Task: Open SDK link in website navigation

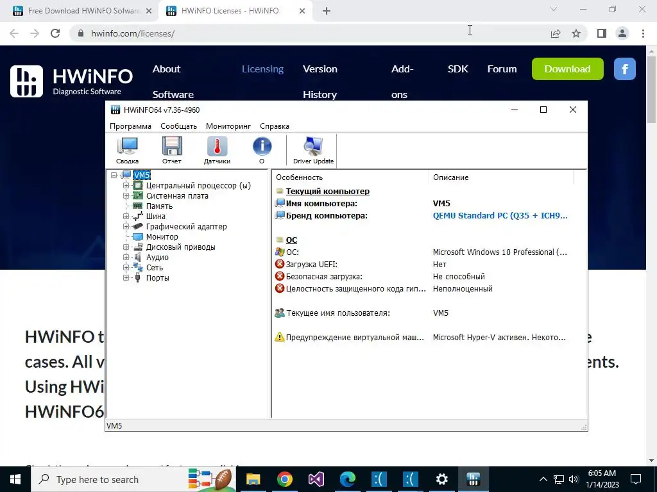Action: [x=458, y=69]
